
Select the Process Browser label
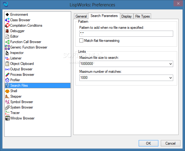[x=22, y=75]
